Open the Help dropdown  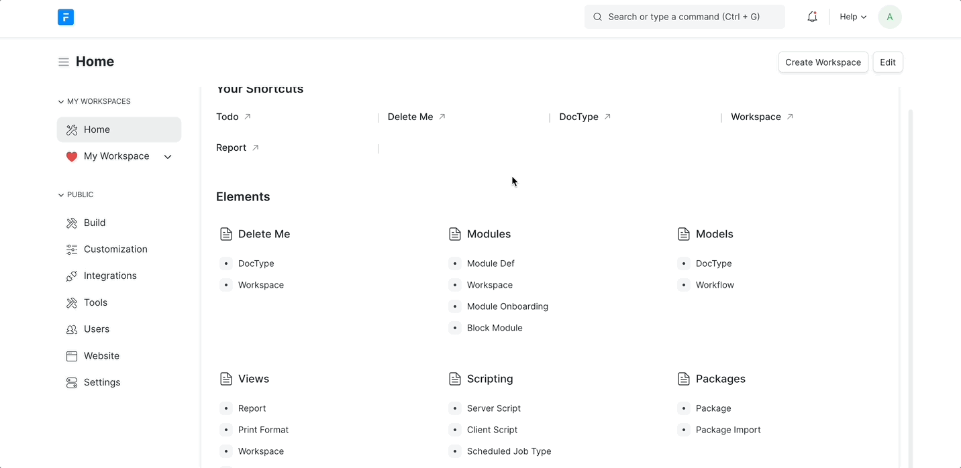coord(853,17)
